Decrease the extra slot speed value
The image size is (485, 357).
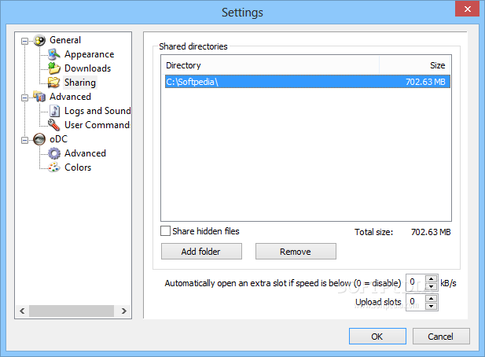[432, 286]
